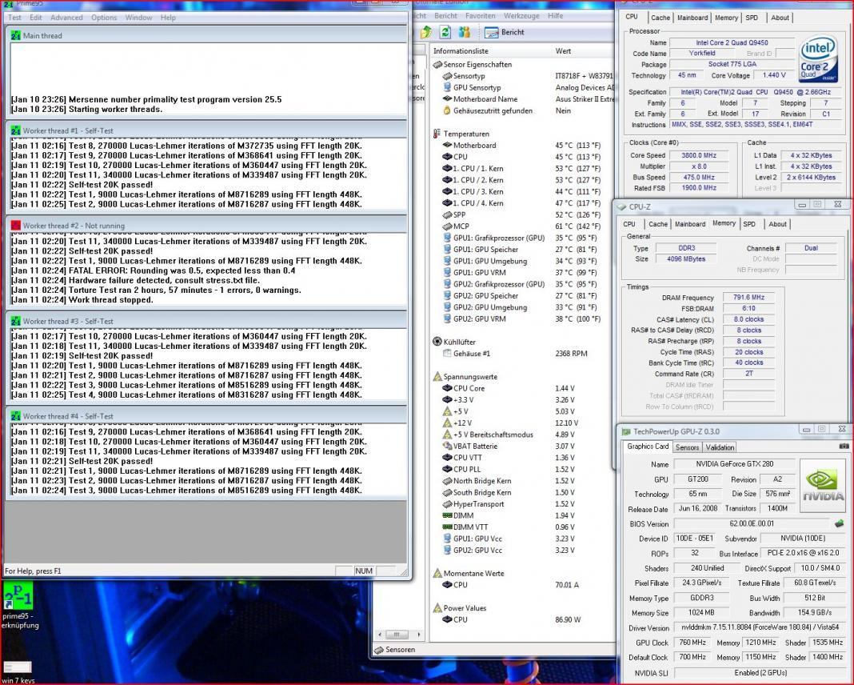
Task: Click the BIOS save chip icon in GPU-Z
Action: [x=839, y=523]
